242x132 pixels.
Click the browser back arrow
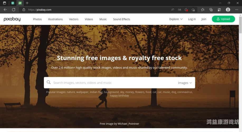click(5, 10)
